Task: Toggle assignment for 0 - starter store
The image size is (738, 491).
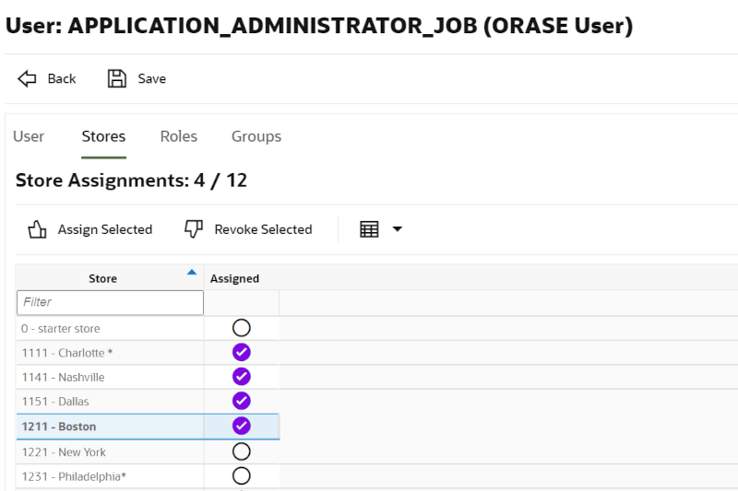Action: coord(242,328)
